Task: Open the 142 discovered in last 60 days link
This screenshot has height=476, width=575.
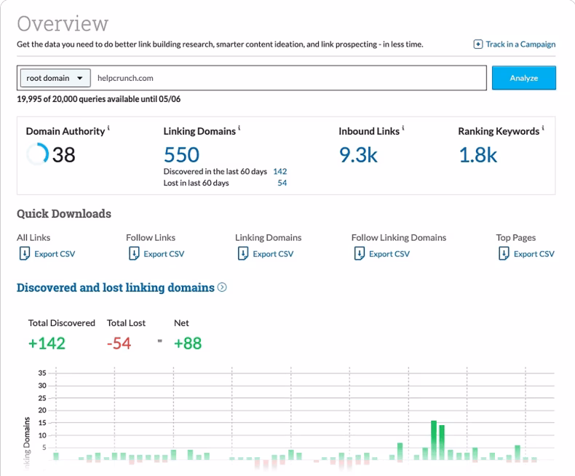Action: (279, 172)
